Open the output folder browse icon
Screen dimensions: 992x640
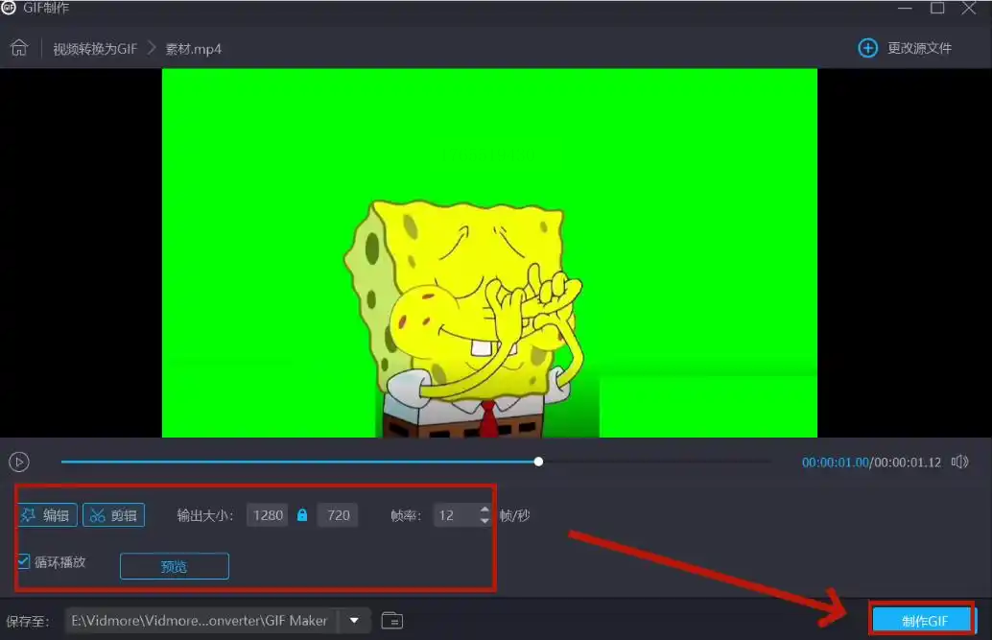391,621
